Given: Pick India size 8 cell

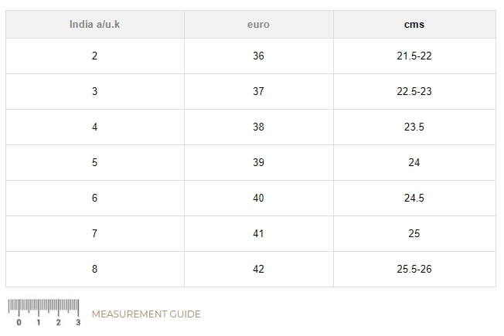Looking at the screenshot, I should (x=95, y=269).
